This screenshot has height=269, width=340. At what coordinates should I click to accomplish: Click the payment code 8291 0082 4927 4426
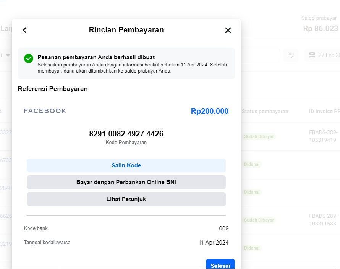click(x=126, y=134)
